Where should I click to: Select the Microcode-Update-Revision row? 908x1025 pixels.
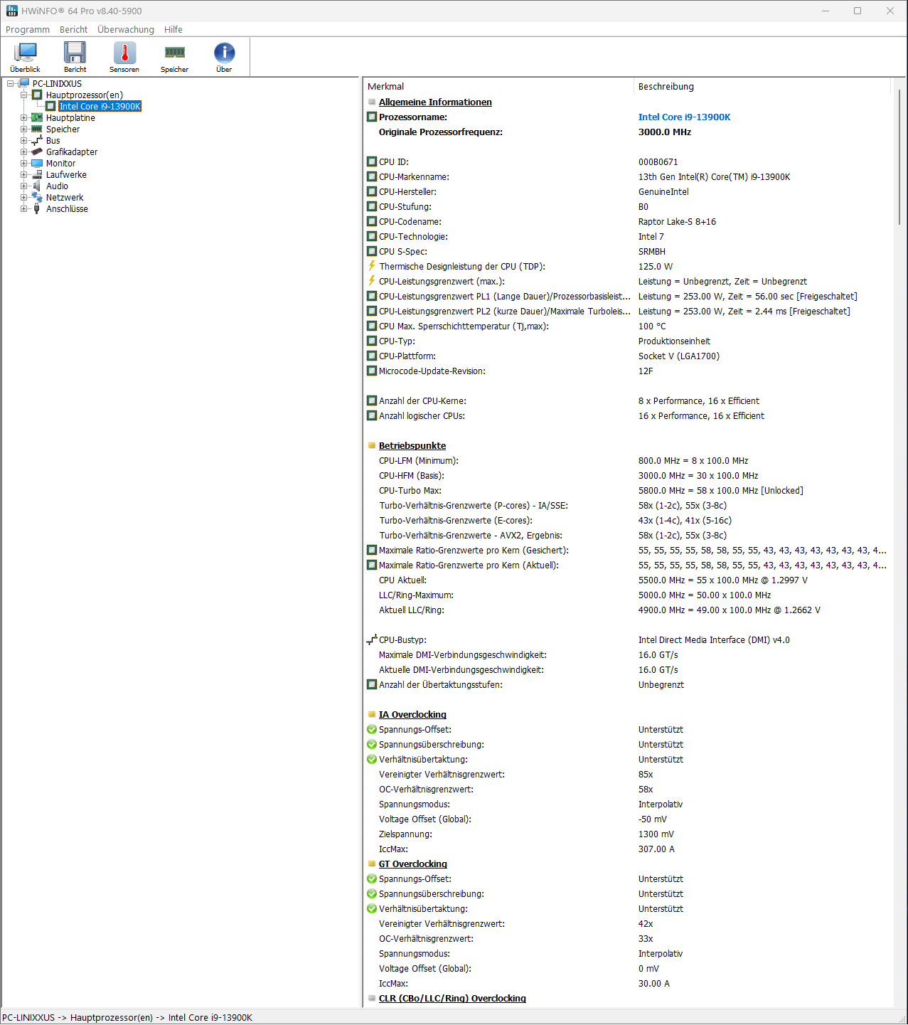click(x=629, y=371)
